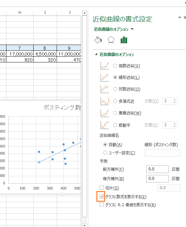Viewport: 186px width, 227px height.
Task: Click the power trendline (累乗近似) icon
Action: tap(105, 113)
